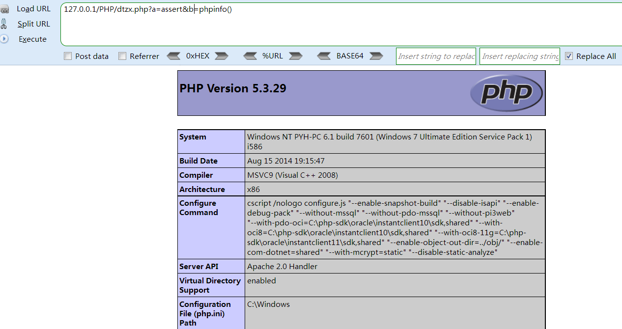Viewport: 622px width, 329px height.
Task: Click the left arrow beside BASE64
Action: click(x=324, y=56)
